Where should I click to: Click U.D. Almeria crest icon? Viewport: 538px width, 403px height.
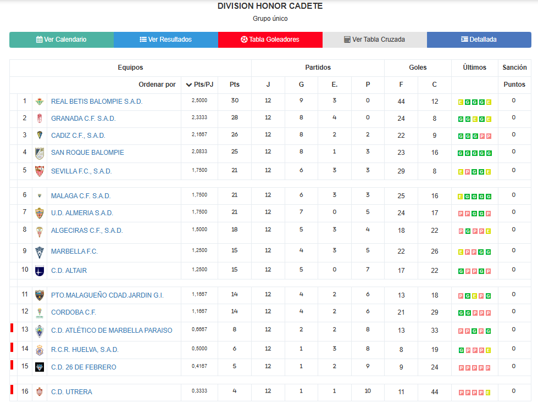point(40,213)
